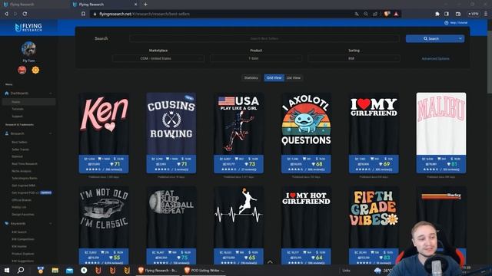Collapse the Keywords menu chevron
Screen dimensions: 492x276
pos(51,223)
